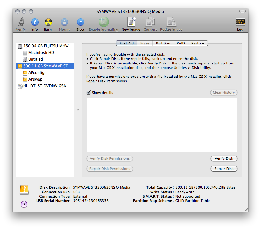Click the USB Serial Number value 3951474130463333
The width and height of the screenshot is (261, 229).
[91, 201]
